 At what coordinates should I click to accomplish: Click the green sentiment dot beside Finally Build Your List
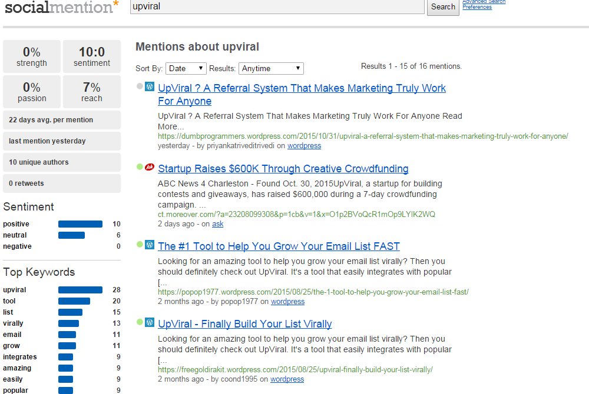pyautogui.click(x=140, y=322)
